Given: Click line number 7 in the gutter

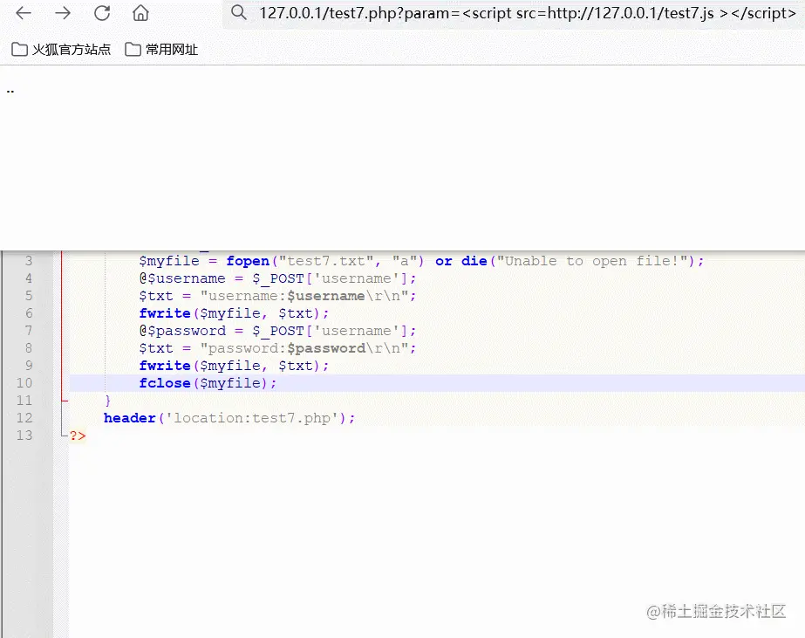Looking at the screenshot, I should coord(29,331).
